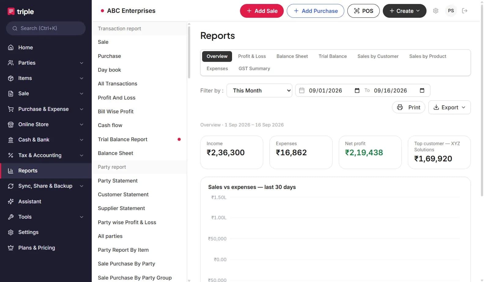Open the Create dropdown menu
The image size is (484, 282).
(x=405, y=11)
